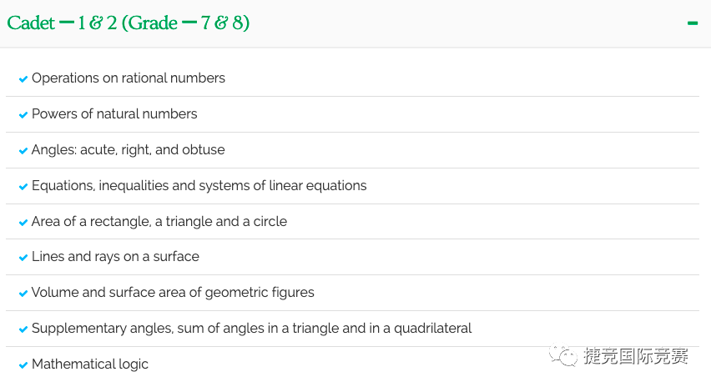Click checkmark beside Operations on rational numbers
Screen dimensions: 711x387
coord(23,79)
